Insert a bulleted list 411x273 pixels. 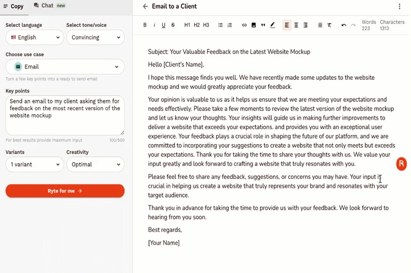(x=220, y=25)
